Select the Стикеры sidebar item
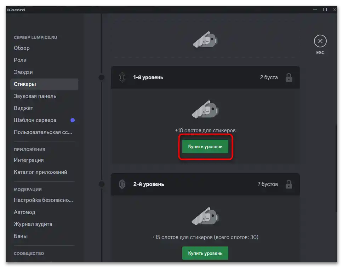 pyautogui.click(x=44, y=84)
